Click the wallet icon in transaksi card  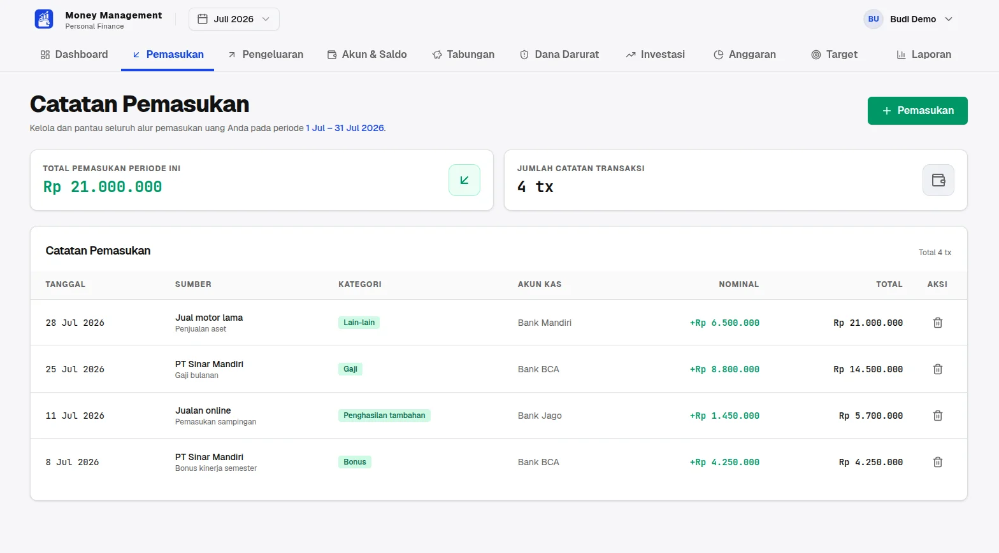click(938, 180)
